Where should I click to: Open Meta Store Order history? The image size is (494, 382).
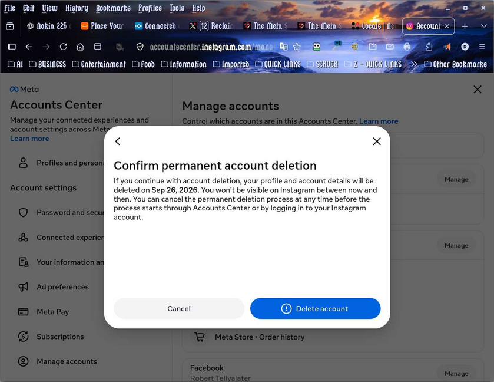tap(260, 337)
